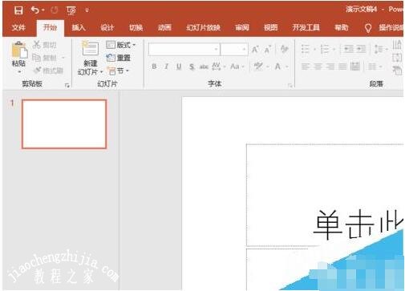Customize the quick access toolbar dropdown
This screenshot has height=291, width=405.
coord(87,10)
